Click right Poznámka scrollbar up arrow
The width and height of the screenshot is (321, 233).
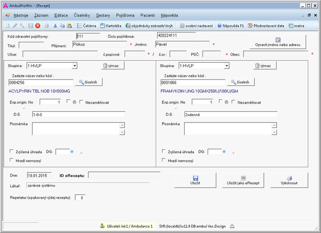274,125
